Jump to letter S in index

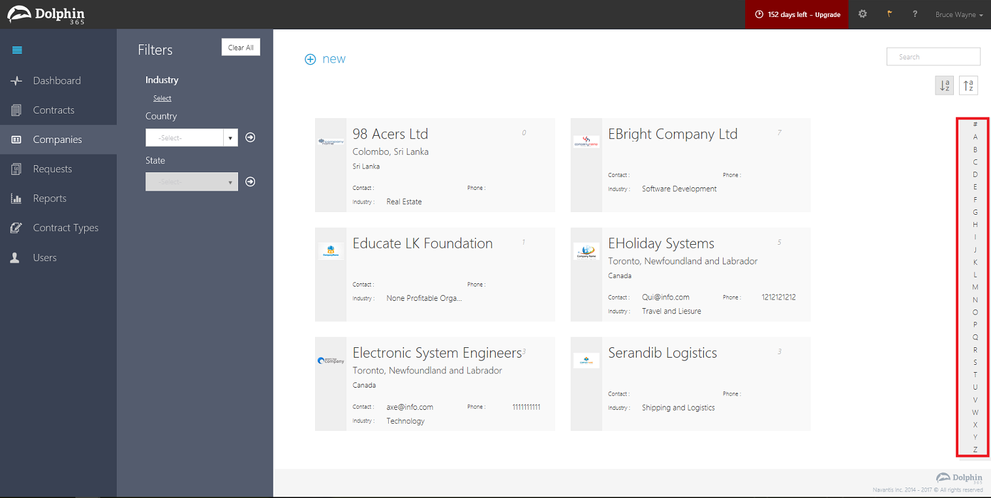[x=975, y=362]
